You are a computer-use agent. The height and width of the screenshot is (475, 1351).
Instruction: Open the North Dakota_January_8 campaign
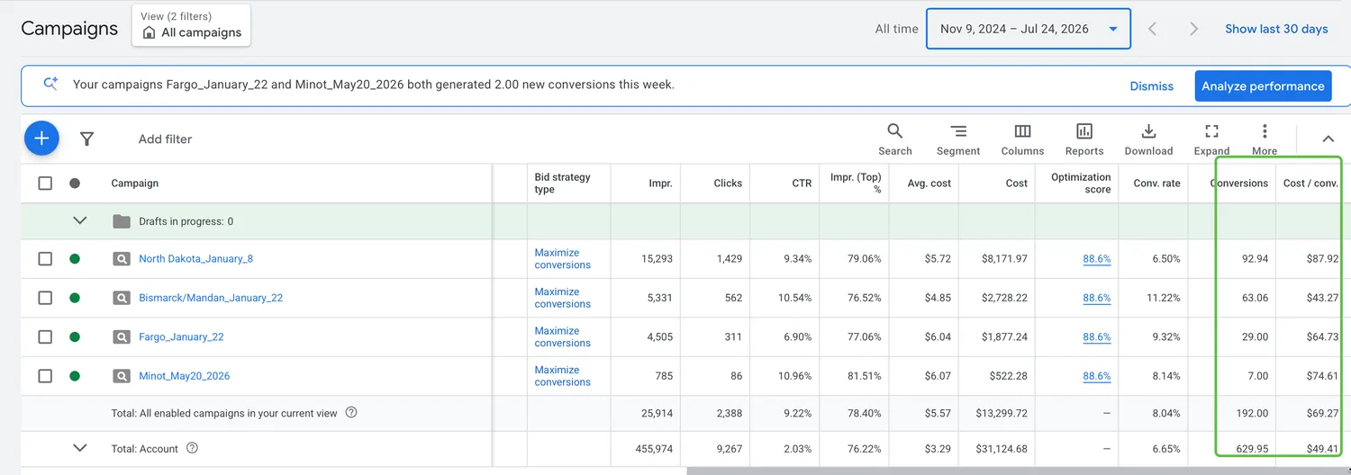coord(195,259)
